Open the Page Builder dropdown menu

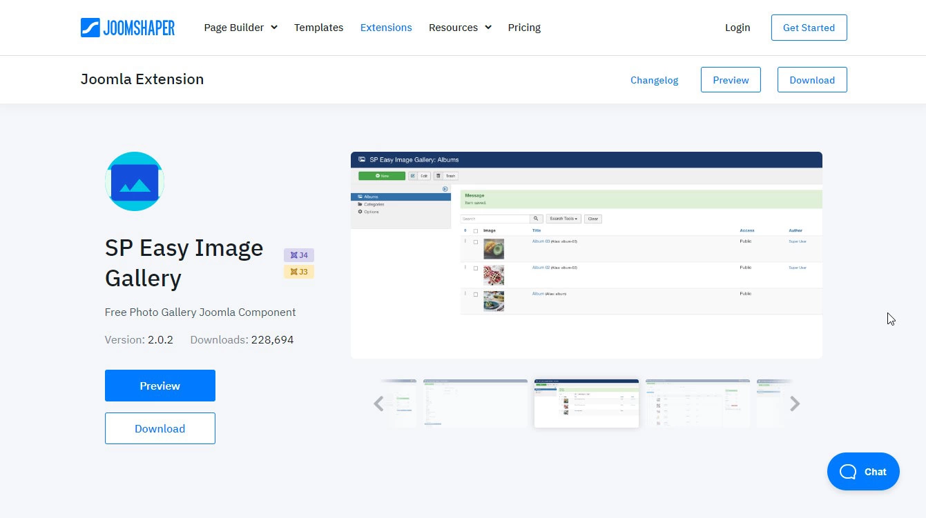[x=240, y=28]
